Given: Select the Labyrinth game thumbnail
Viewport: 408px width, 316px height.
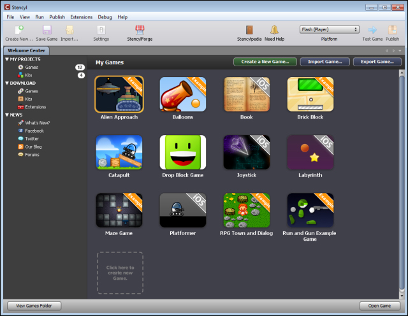Looking at the screenshot, I should pos(310,152).
